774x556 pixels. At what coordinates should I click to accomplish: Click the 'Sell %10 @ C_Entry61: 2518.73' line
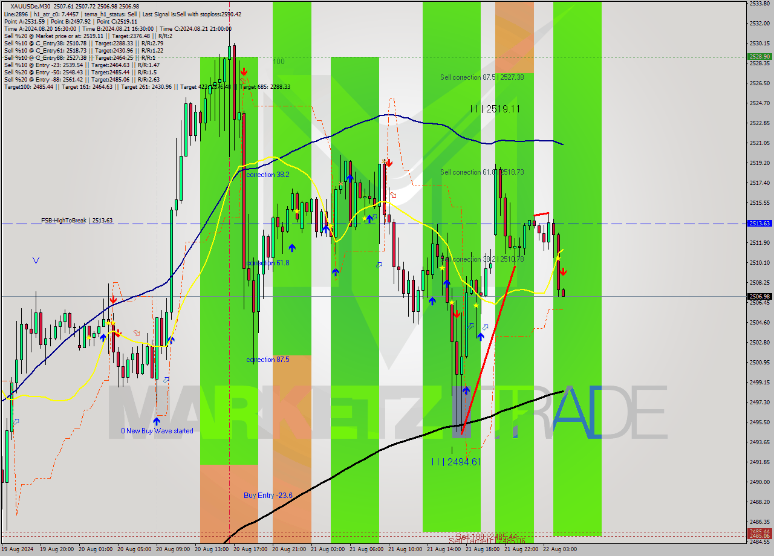point(83,50)
